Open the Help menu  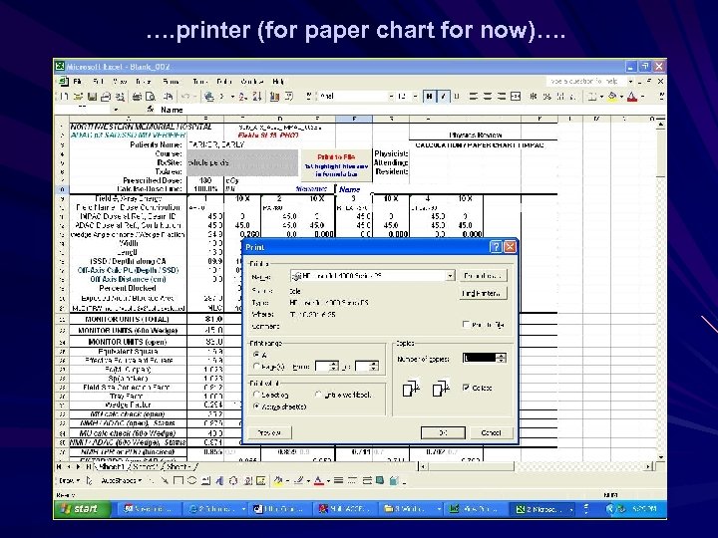(278, 82)
